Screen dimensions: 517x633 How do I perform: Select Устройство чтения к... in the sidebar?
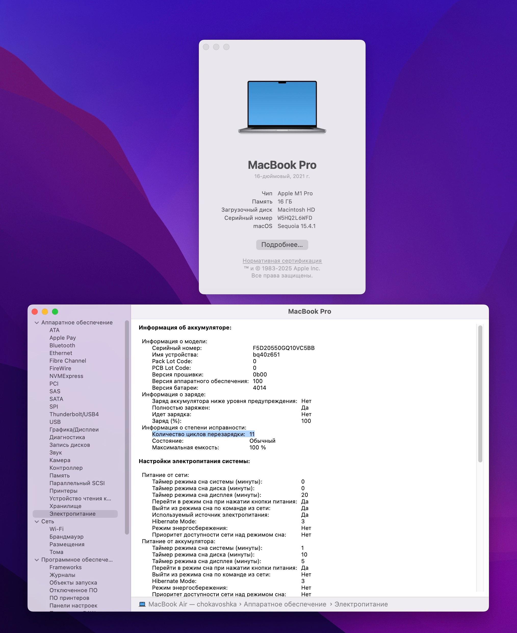80,498
